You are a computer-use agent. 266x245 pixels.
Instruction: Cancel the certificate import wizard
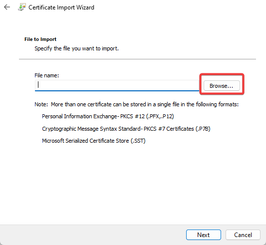(243, 235)
